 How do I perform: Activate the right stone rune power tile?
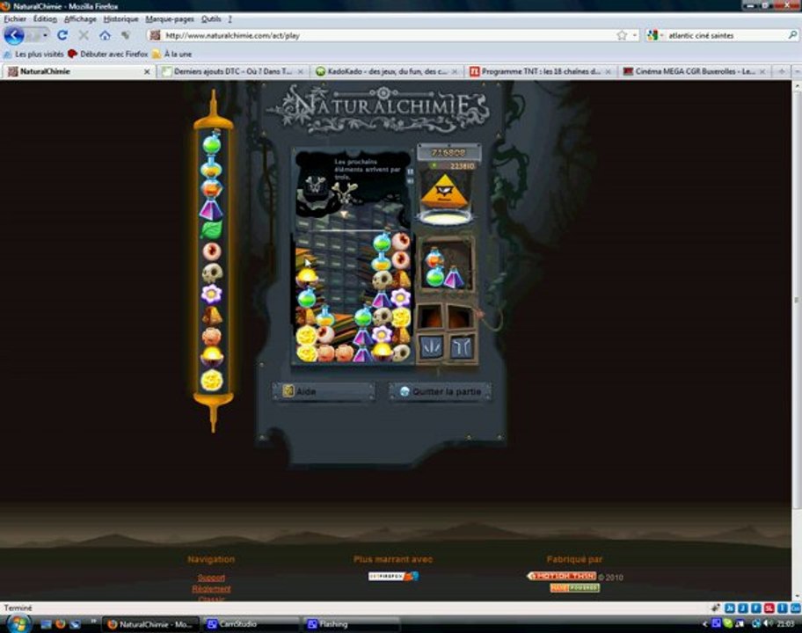pos(461,347)
